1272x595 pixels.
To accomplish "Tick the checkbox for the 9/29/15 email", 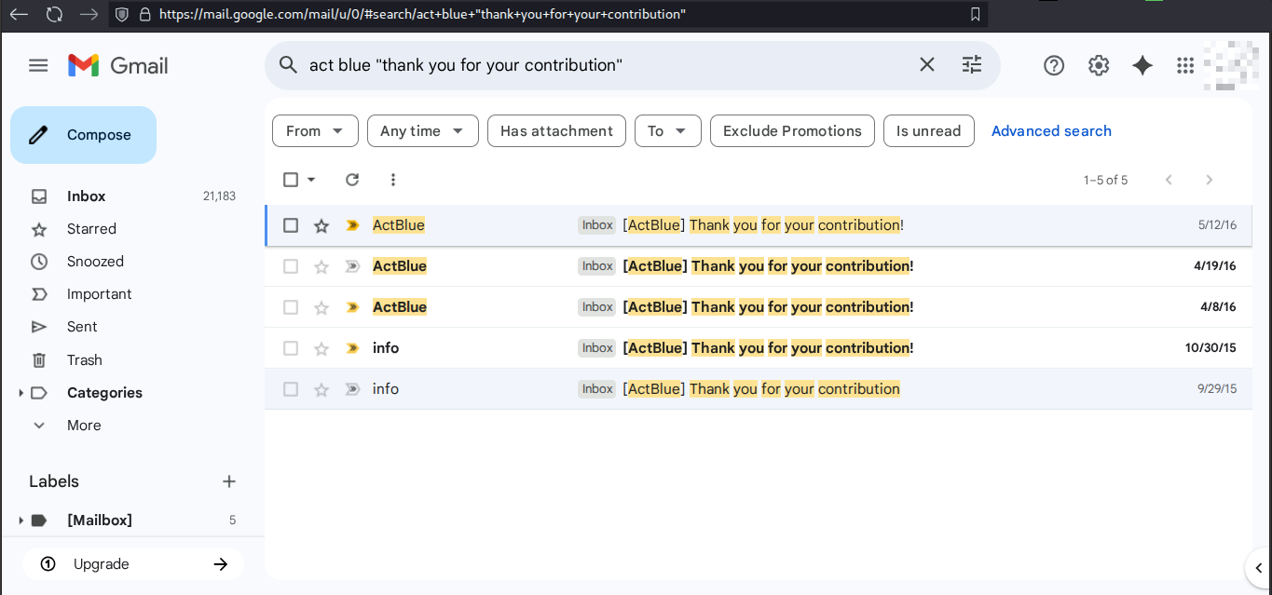I will (291, 389).
